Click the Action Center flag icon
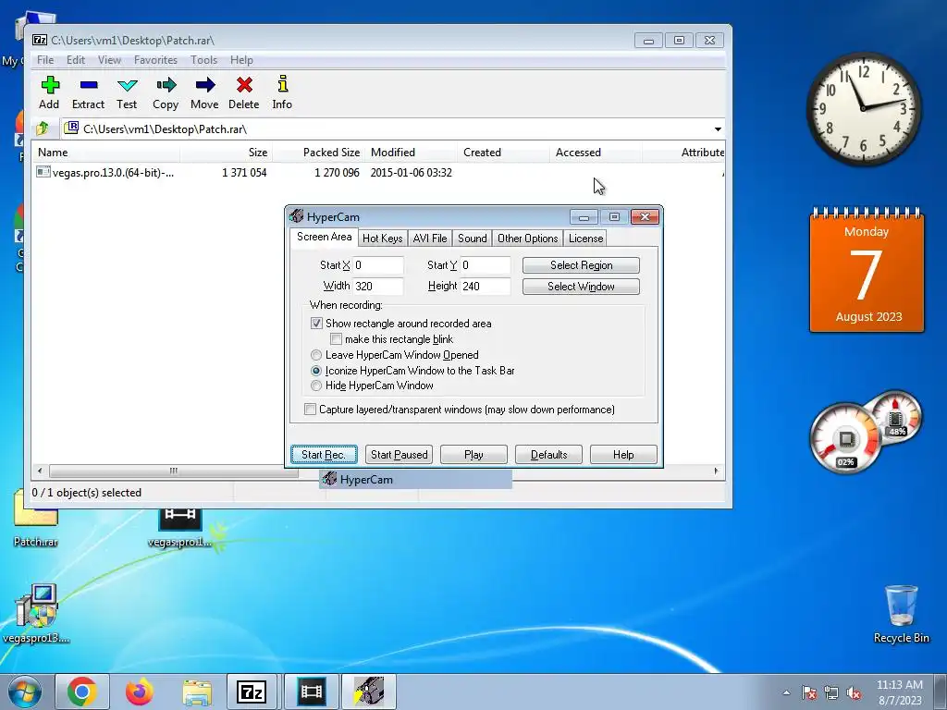The height and width of the screenshot is (710, 947). [x=809, y=692]
